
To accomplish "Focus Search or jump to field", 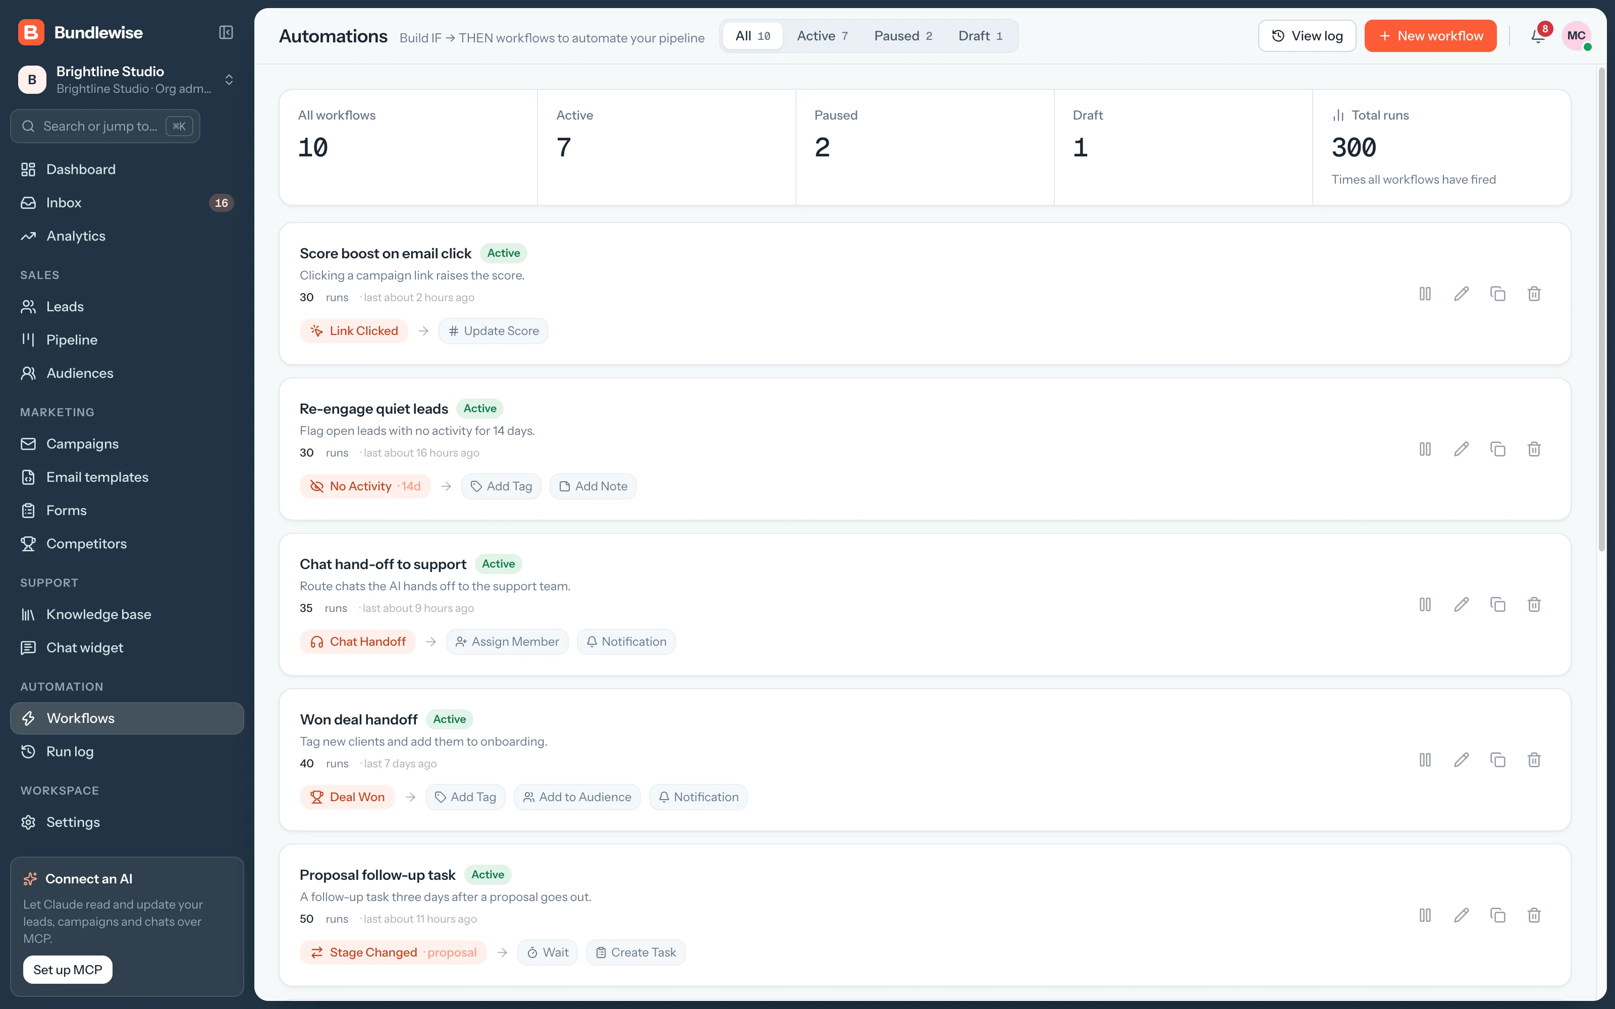I will [x=105, y=126].
